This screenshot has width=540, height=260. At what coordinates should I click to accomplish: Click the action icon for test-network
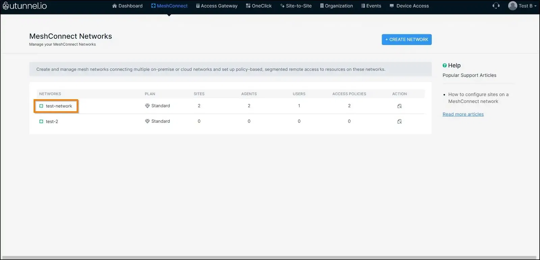click(400, 106)
